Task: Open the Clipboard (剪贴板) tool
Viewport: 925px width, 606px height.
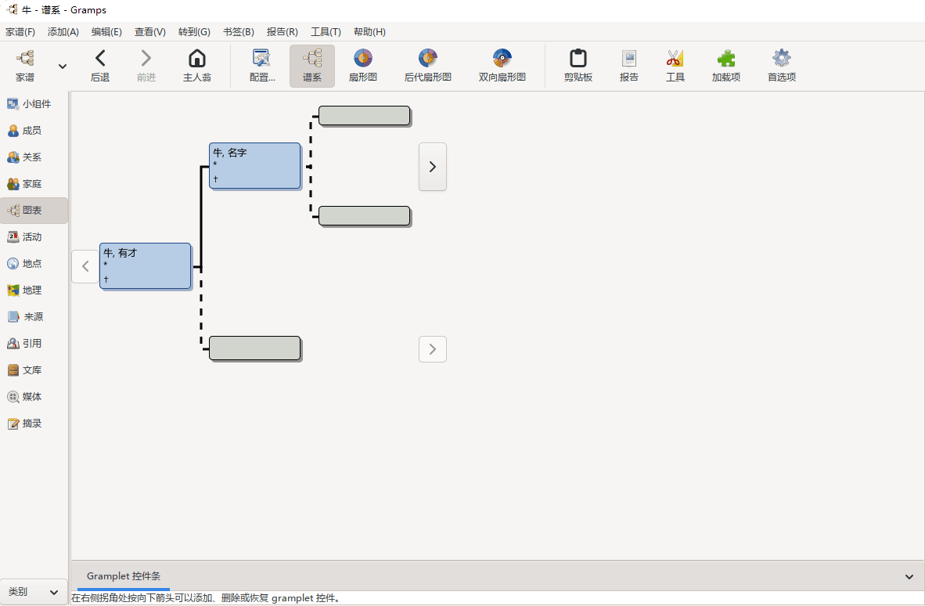Action: 578,66
